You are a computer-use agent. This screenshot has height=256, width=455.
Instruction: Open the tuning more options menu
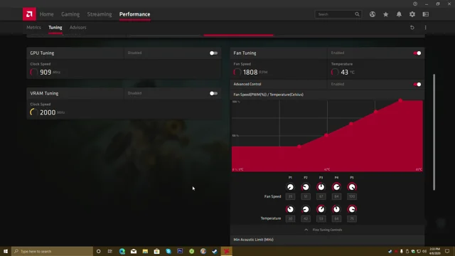tap(425, 27)
